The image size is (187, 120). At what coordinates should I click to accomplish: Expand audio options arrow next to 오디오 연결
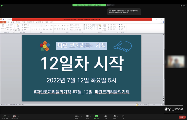pyautogui.click(x=8, y=116)
